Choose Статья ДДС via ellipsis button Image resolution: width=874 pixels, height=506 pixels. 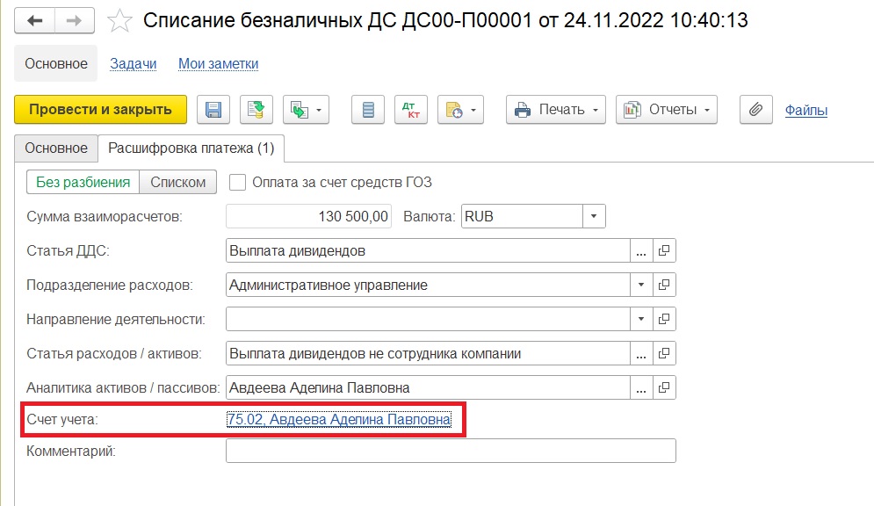(641, 250)
